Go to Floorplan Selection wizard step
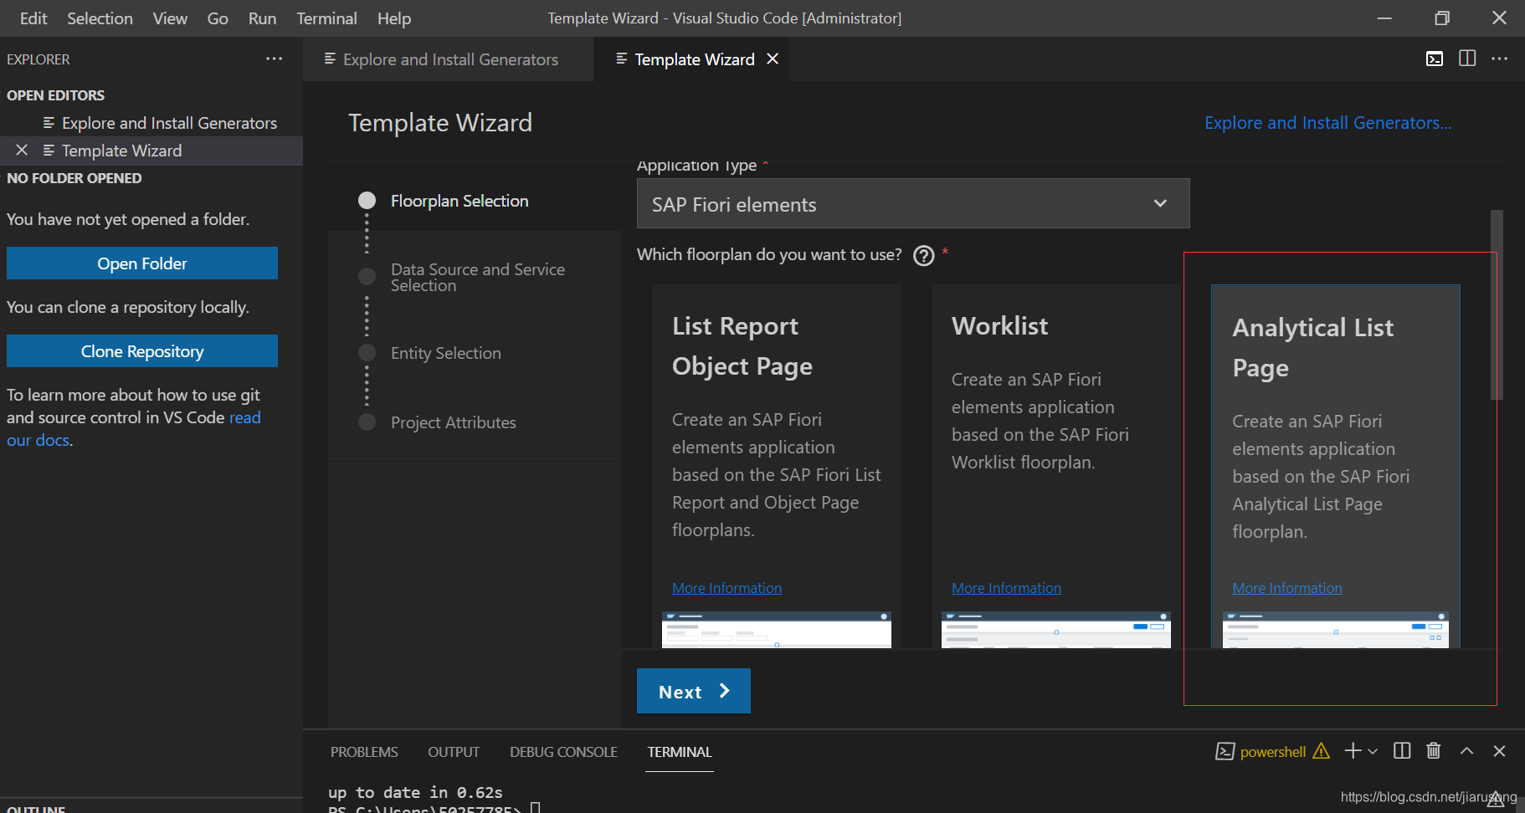The width and height of the screenshot is (1525, 813). (460, 201)
